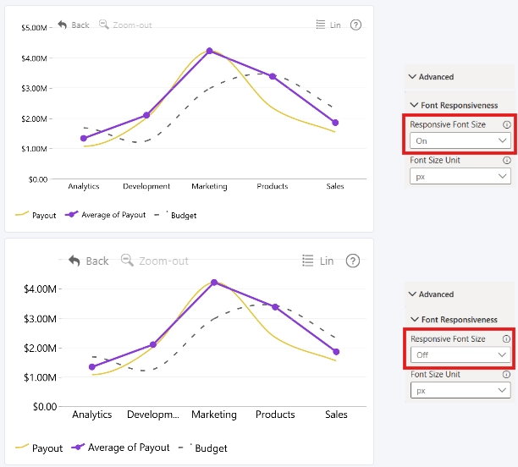The width and height of the screenshot is (518, 467).
Task: Click info icon beside upper Font Size Unit
Action: (506, 160)
